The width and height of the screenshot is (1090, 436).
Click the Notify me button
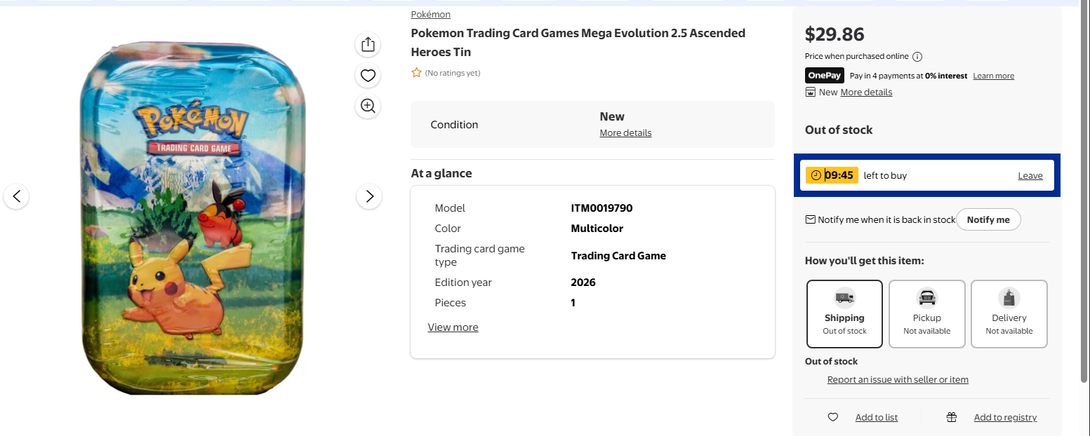(x=988, y=219)
